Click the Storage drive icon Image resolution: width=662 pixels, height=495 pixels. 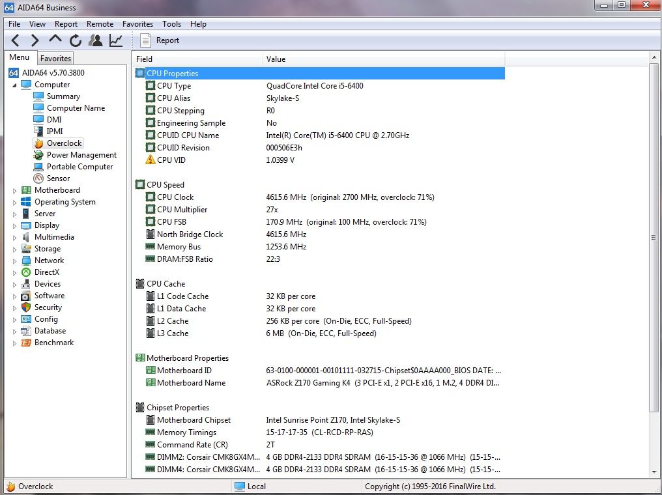coord(26,249)
